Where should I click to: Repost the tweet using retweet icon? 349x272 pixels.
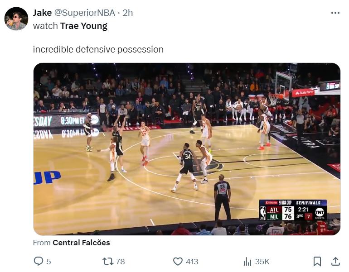tap(108, 261)
